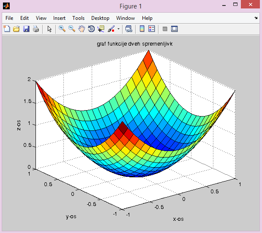Screen dimensions: 262x233
Task: Save the figure with the floppy icon
Action: point(26,29)
